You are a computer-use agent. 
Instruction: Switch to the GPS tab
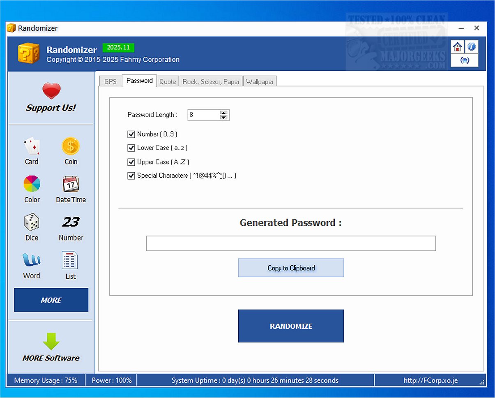click(111, 81)
